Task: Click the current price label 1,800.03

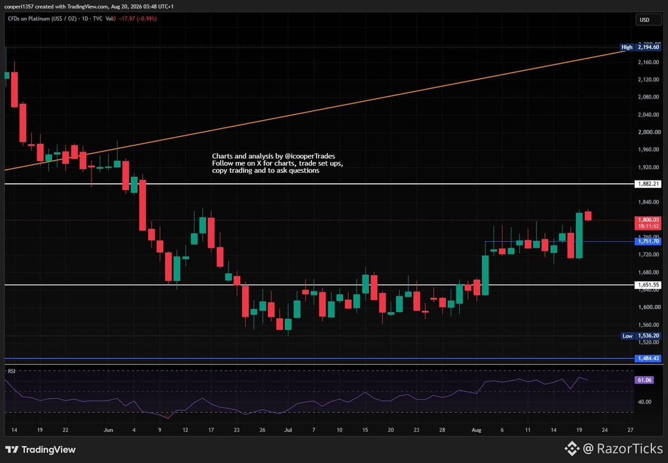Action: point(648,220)
